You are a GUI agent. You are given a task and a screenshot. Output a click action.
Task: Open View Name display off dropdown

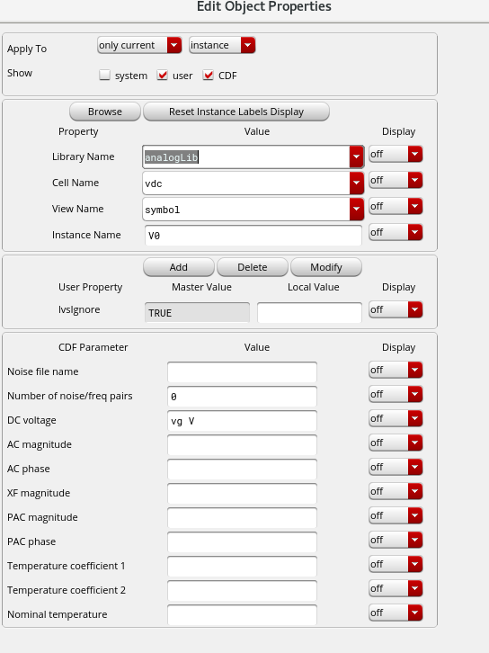coord(396,206)
